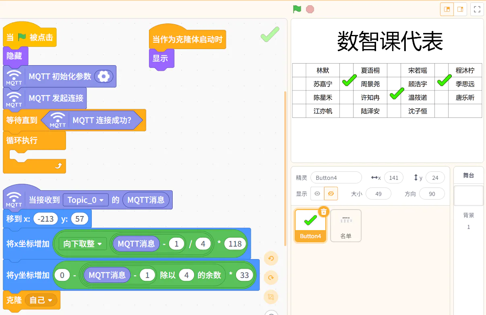
Task: Click 顾浩宇 name on stage
Action: pos(418,84)
